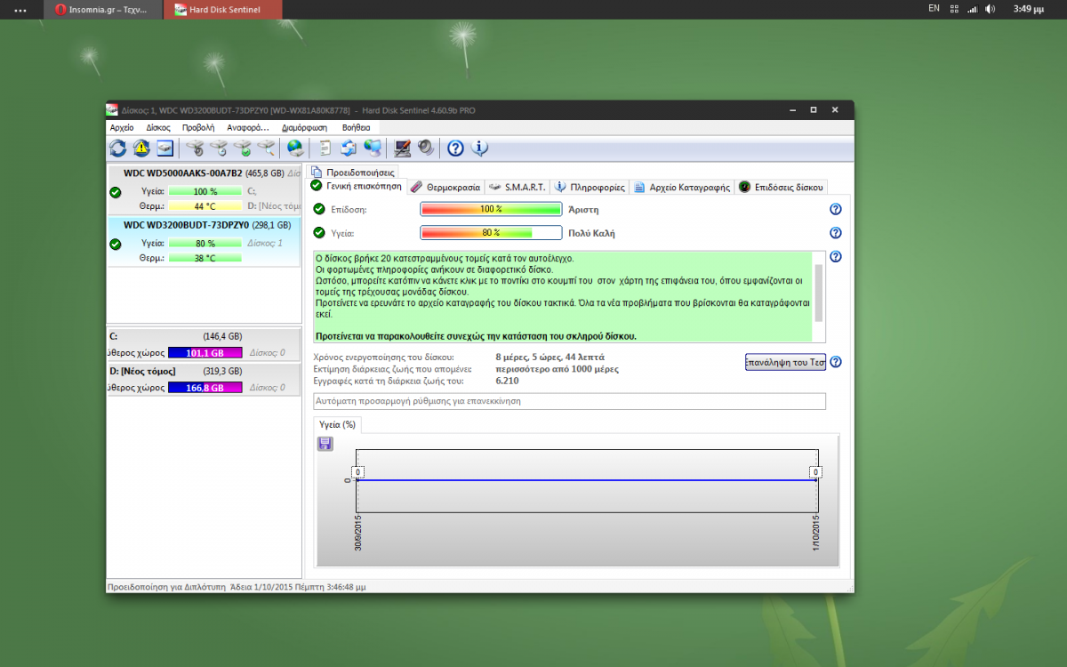Start the extended self-test disk clock icon
The image size is (1067, 667).
click(218, 149)
